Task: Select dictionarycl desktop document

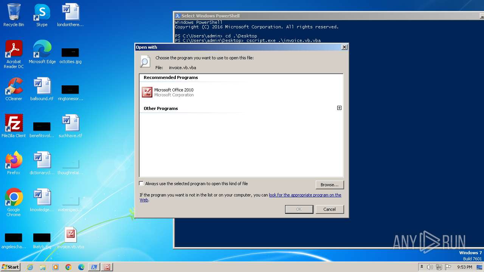Action: [42, 163]
